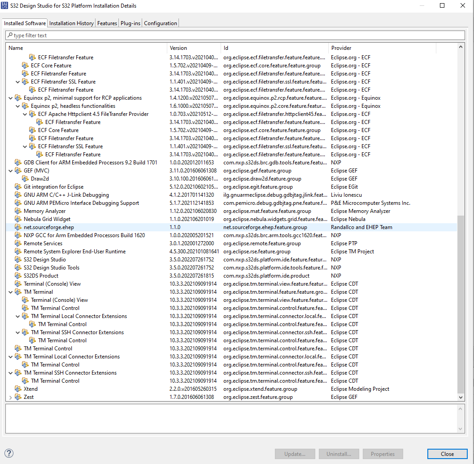Click the feature icon beside GEF (MVC)
This screenshot has width=474, height=464.
tap(17, 170)
